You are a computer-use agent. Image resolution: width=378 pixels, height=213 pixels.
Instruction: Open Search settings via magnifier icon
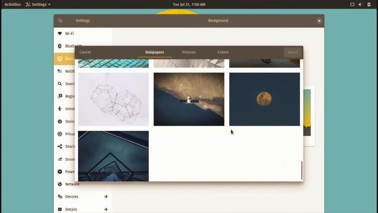coord(60,84)
